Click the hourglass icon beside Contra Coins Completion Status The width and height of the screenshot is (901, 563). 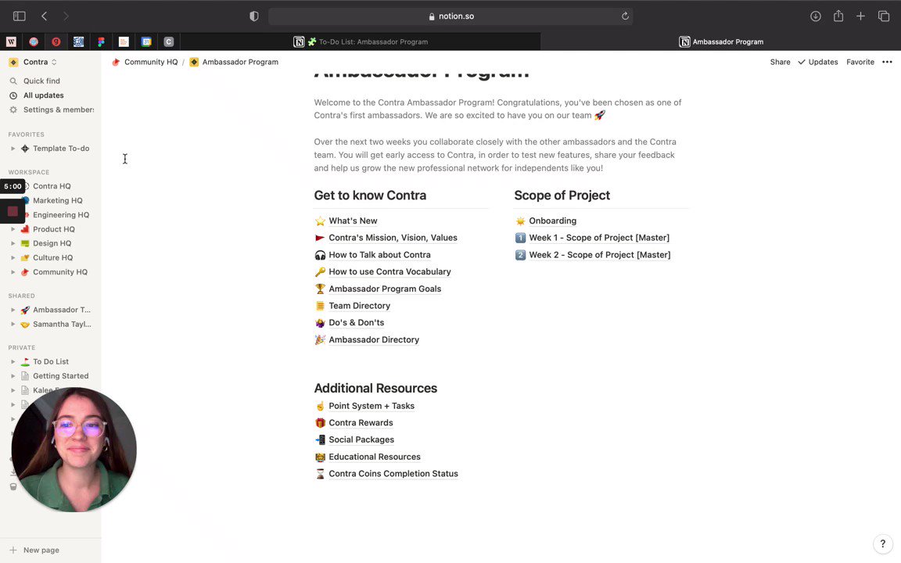[320, 473]
